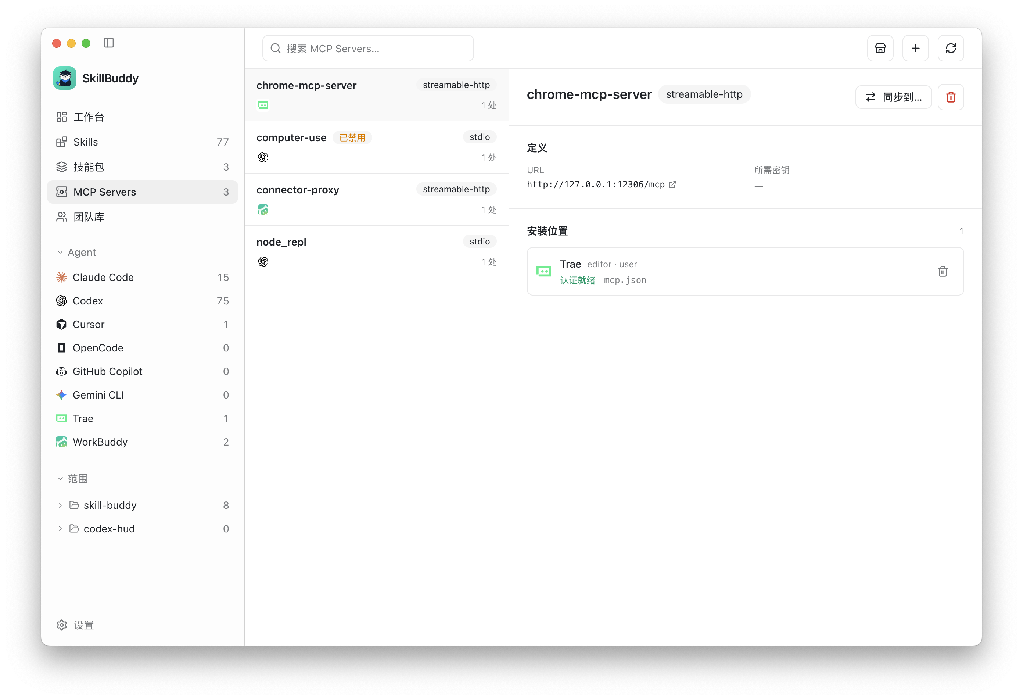
Task: Filter by Trae agent in sidebar
Action: (142, 418)
